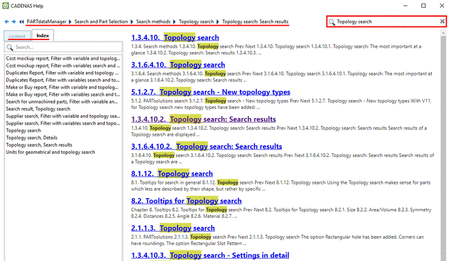Select Make or Buy report, Filter with variable
The height and width of the screenshot is (261, 450).
coord(62,87)
